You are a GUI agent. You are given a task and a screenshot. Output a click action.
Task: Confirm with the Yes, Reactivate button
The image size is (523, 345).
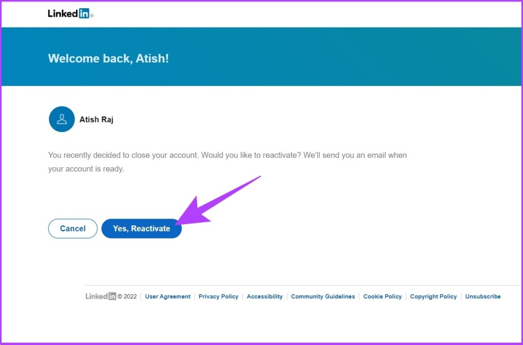pos(141,229)
